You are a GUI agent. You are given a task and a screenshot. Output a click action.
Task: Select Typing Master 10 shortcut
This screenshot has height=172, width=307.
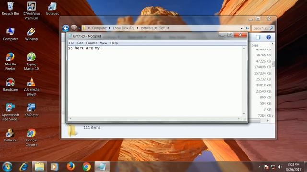coord(32,61)
